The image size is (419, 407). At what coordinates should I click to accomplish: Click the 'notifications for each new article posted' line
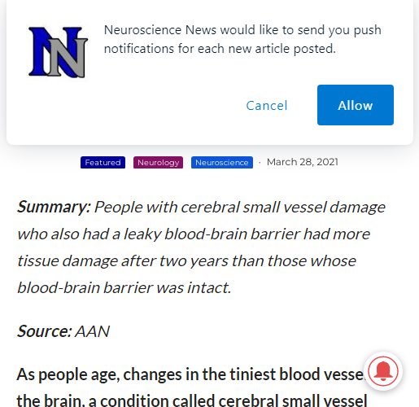220,49
